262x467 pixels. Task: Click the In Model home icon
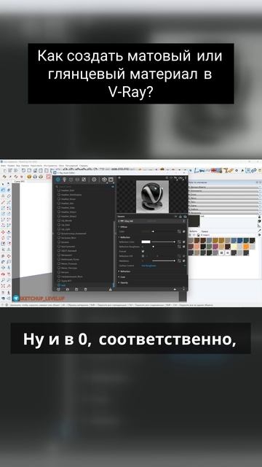199,235
